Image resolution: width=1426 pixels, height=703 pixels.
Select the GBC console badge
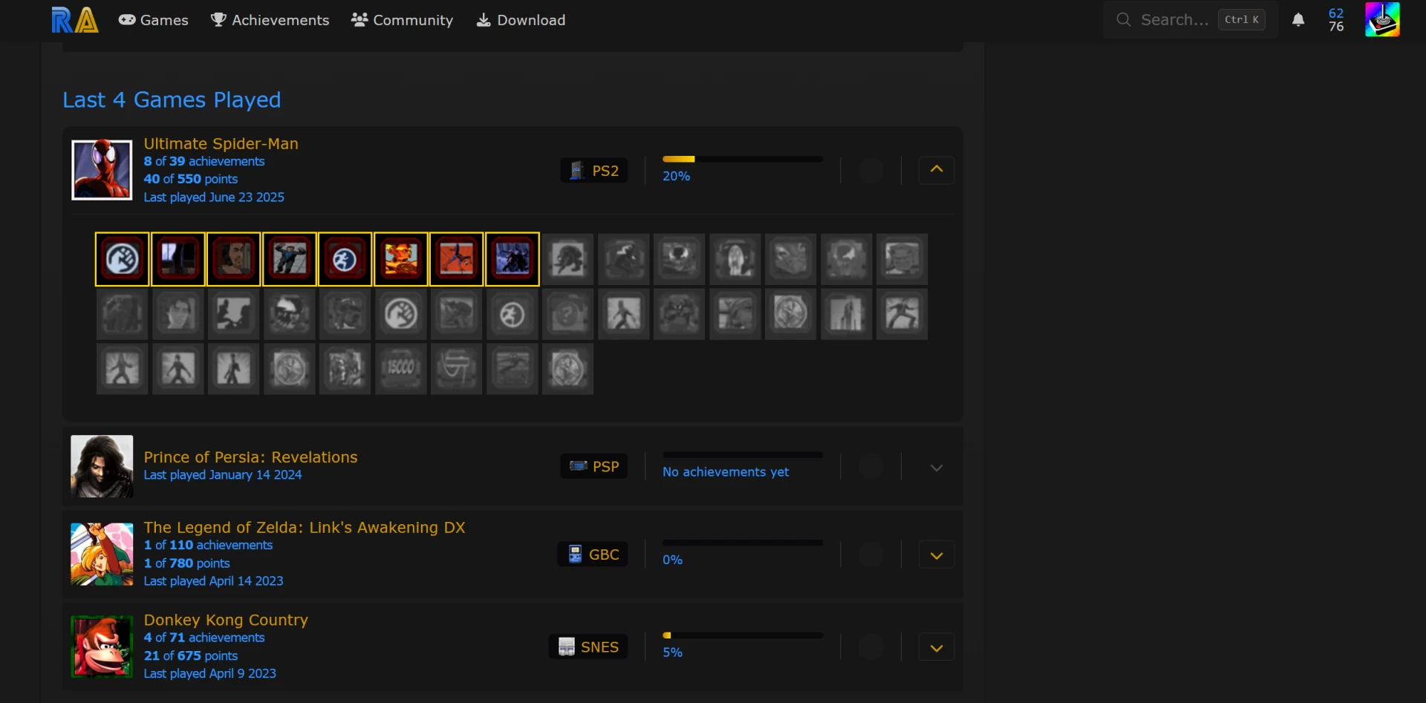click(593, 555)
